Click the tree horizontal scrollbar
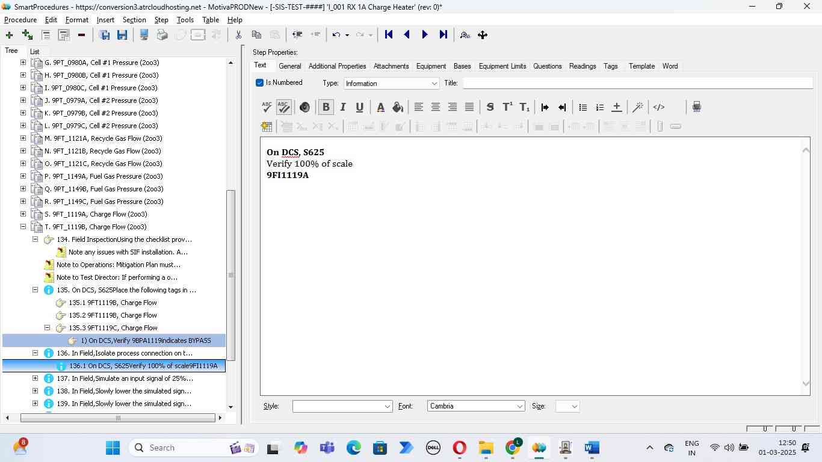Image resolution: width=822 pixels, height=462 pixels. 119,418
